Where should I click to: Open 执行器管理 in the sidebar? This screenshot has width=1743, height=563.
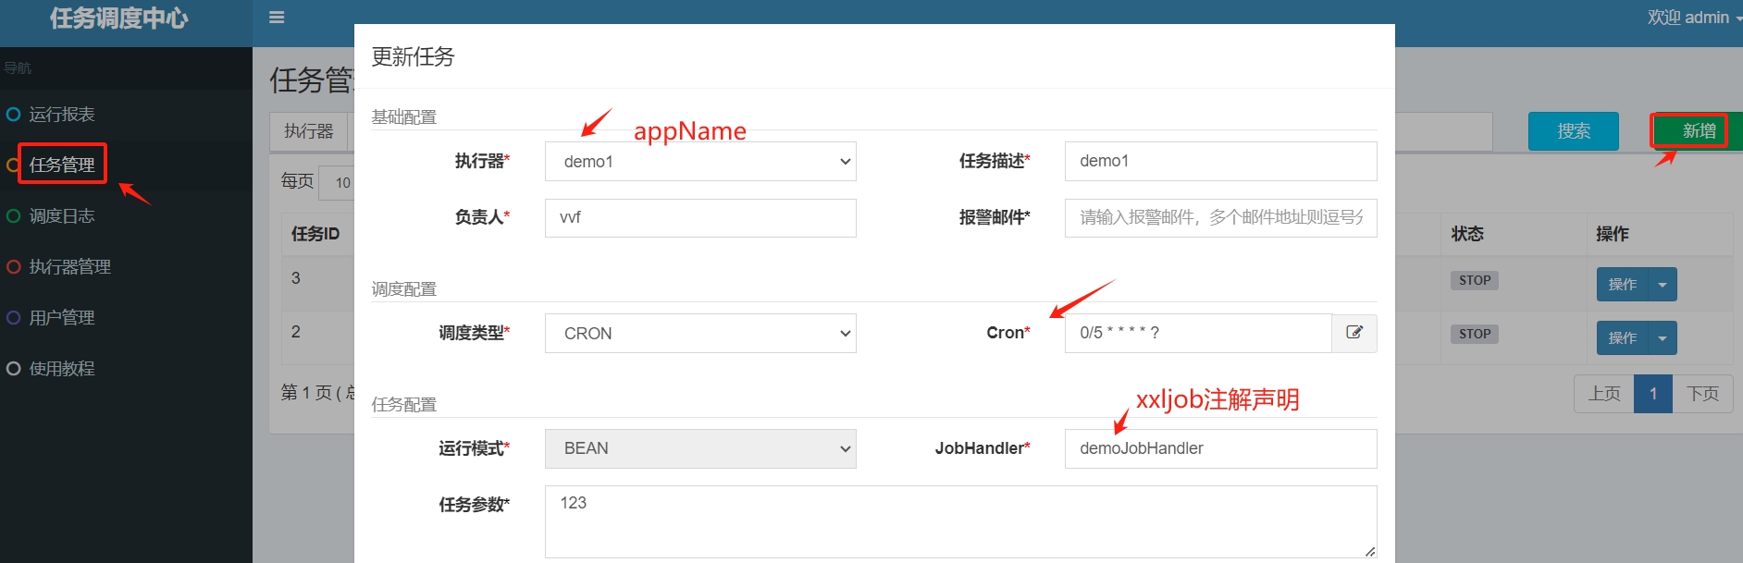pos(70,267)
